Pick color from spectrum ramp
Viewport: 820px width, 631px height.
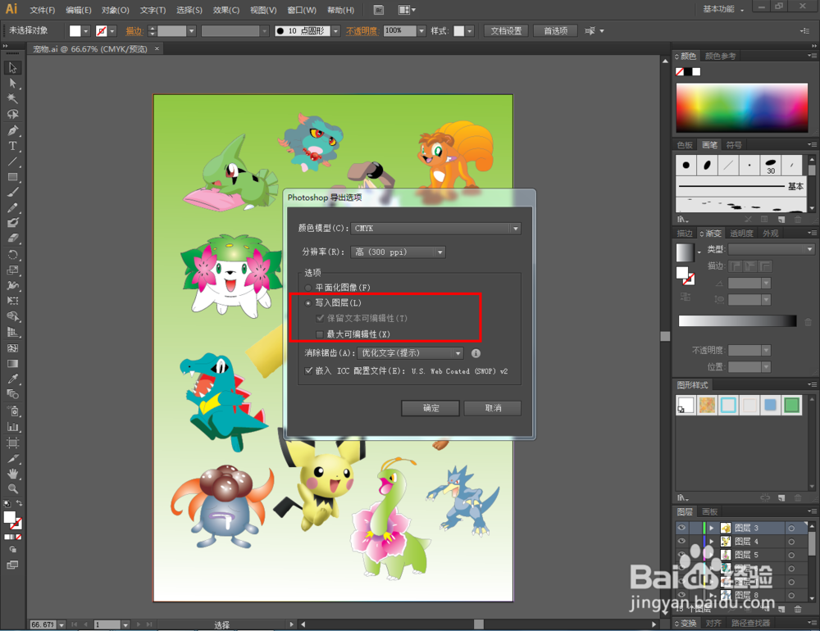pyautogui.click(x=741, y=107)
